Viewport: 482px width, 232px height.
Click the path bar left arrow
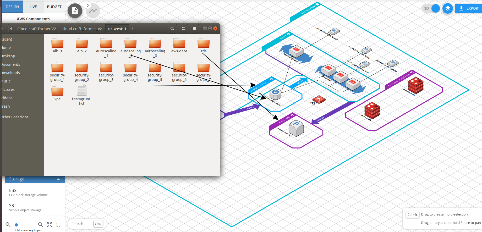tap(11, 29)
